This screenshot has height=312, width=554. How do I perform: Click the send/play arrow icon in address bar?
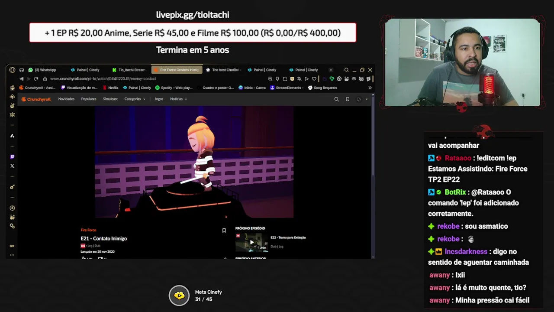coord(306,79)
